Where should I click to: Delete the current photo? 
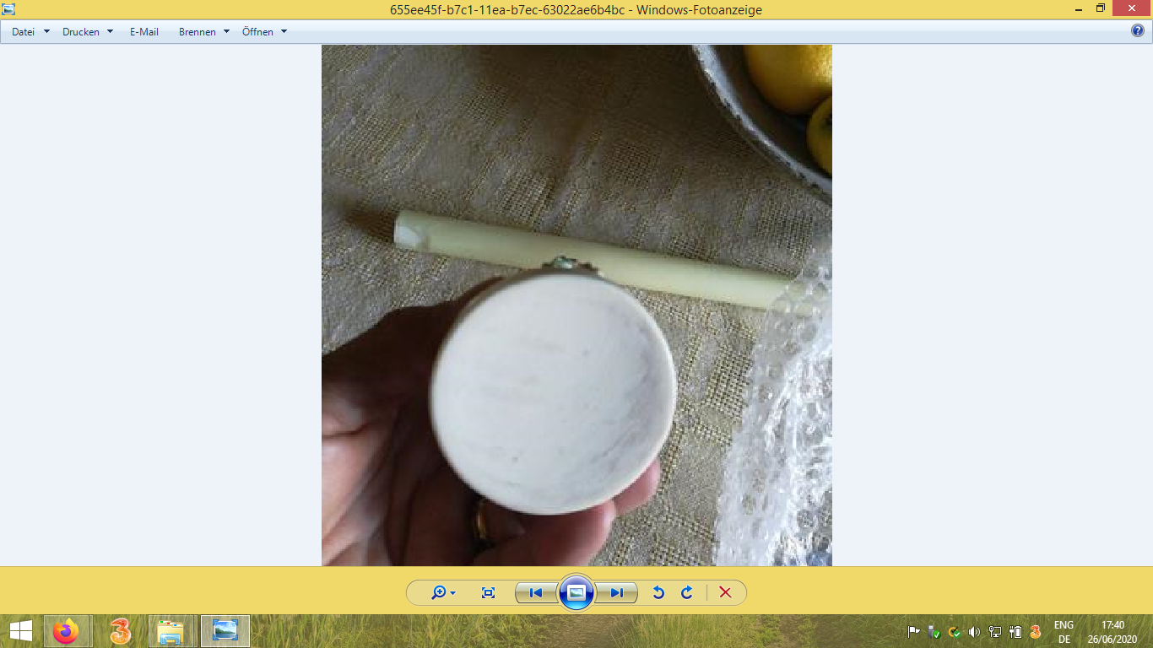click(x=724, y=592)
